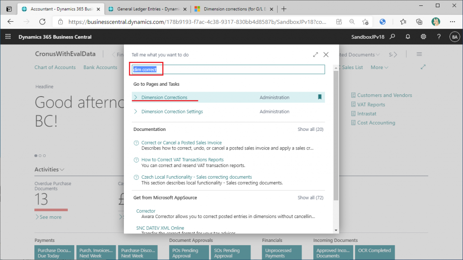Open How to Correct VAT Transactions Reports
463x260 pixels.
pos(183,160)
